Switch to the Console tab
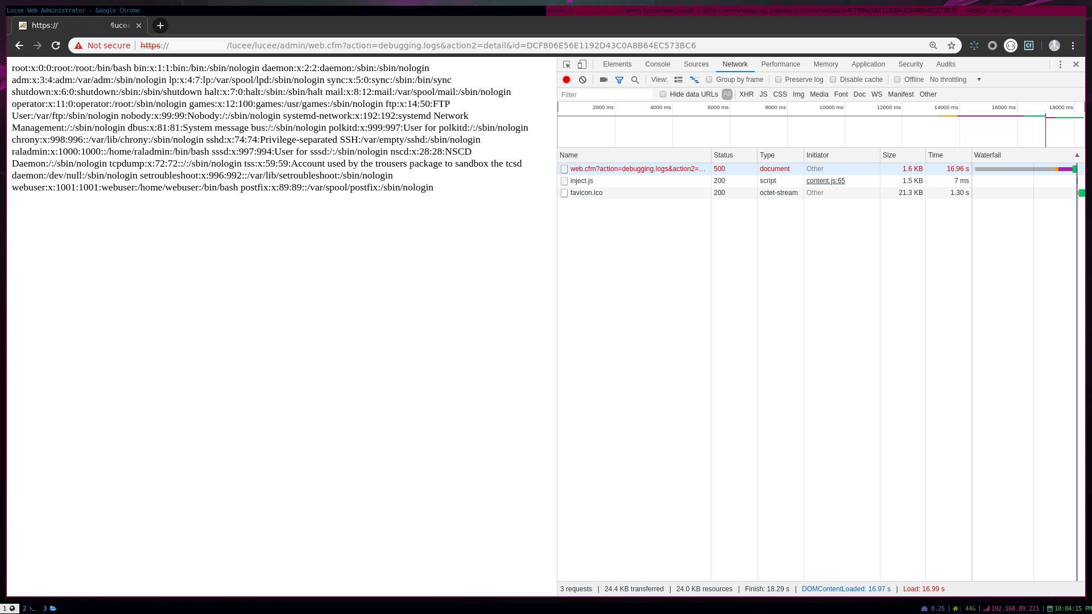This screenshot has width=1092, height=614. 657,64
